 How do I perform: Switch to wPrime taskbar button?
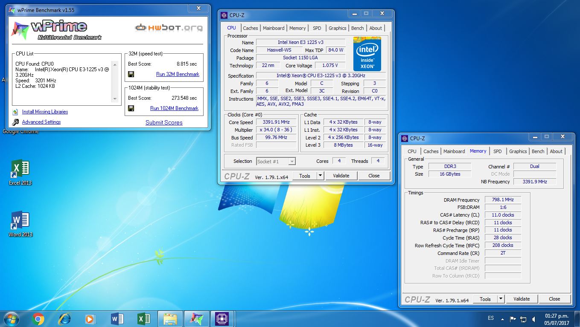click(x=197, y=319)
